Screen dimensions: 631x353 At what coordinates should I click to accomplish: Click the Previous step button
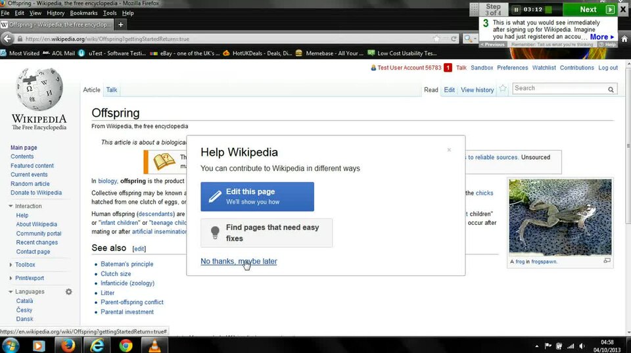493,44
